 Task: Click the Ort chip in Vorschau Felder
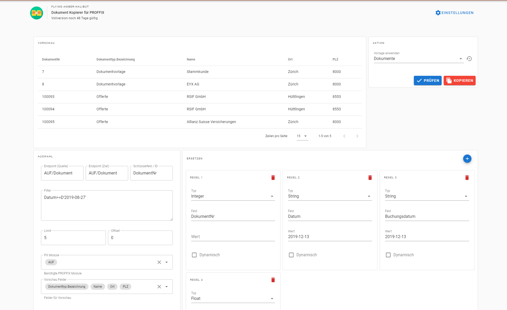pos(112,287)
